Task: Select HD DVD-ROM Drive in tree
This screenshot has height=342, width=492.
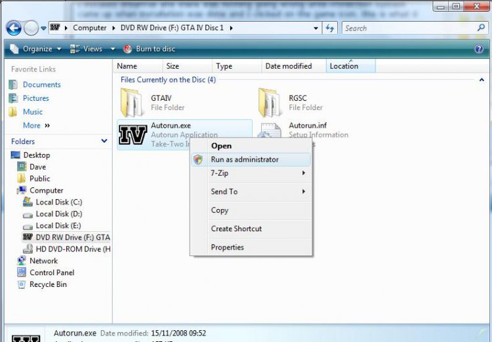Action: [x=73, y=249]
